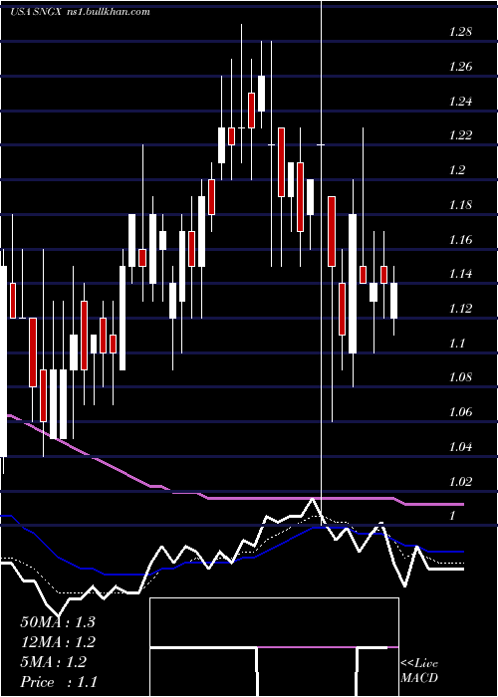Select the 5MA : 1.2 legend entry

pos(54,662)
